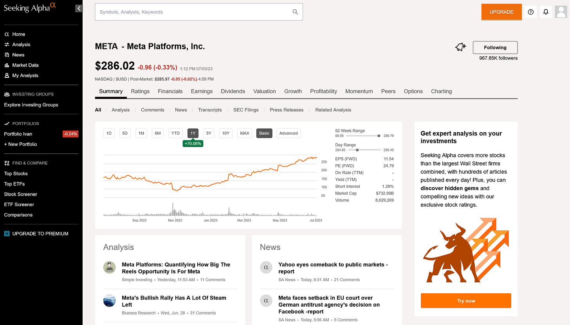
Task: Open the Financials tab
Action: pyautogui.click(x=170, y=91)
